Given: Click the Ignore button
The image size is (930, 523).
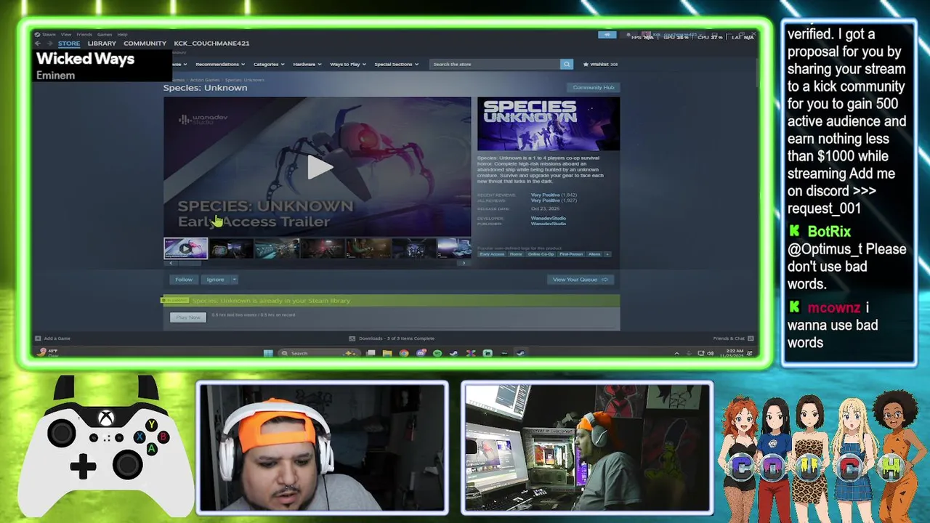Looking at the screenshot, I should (x=215, y=280).
